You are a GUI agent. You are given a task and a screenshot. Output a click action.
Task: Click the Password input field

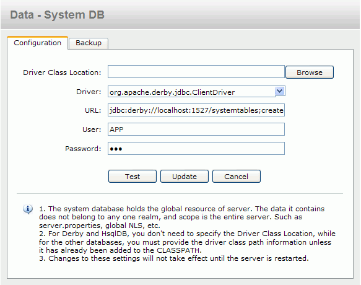pyautogui.click(x=196, y=149)
